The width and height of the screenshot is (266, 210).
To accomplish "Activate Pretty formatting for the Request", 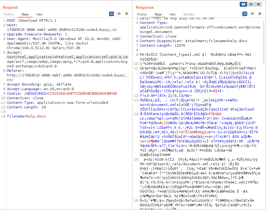I will (x=9, y=14).
